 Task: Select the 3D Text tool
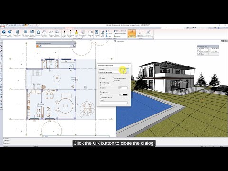click(103, 33)
